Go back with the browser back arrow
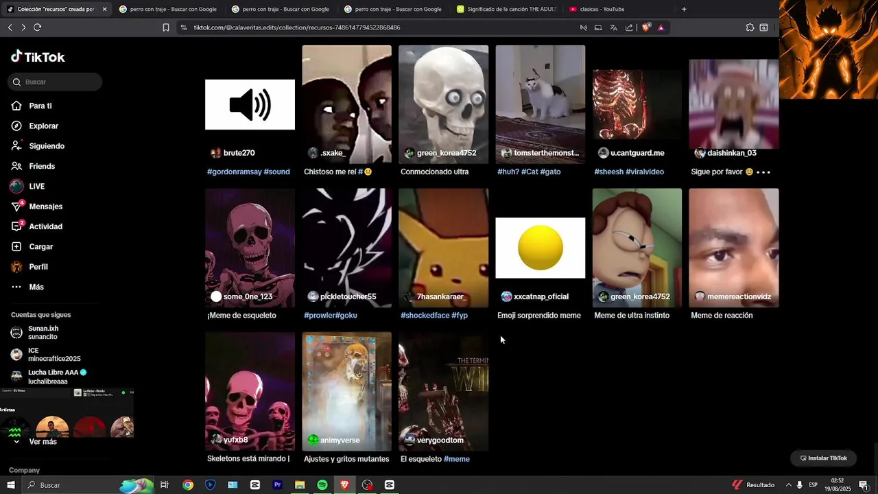 pyautogui.click(x=10, y=27)
